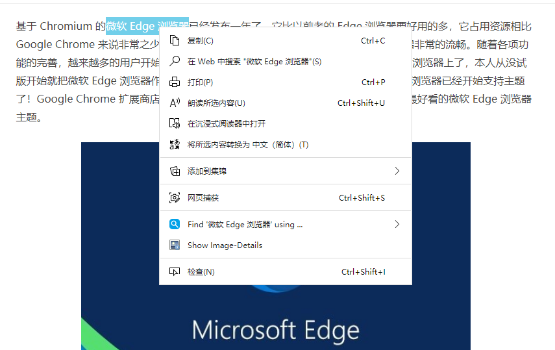Image resolution: width=555 pixels, height=350 pixels.
Task: Click the magnifier web search icon
Action: (175, 61)
